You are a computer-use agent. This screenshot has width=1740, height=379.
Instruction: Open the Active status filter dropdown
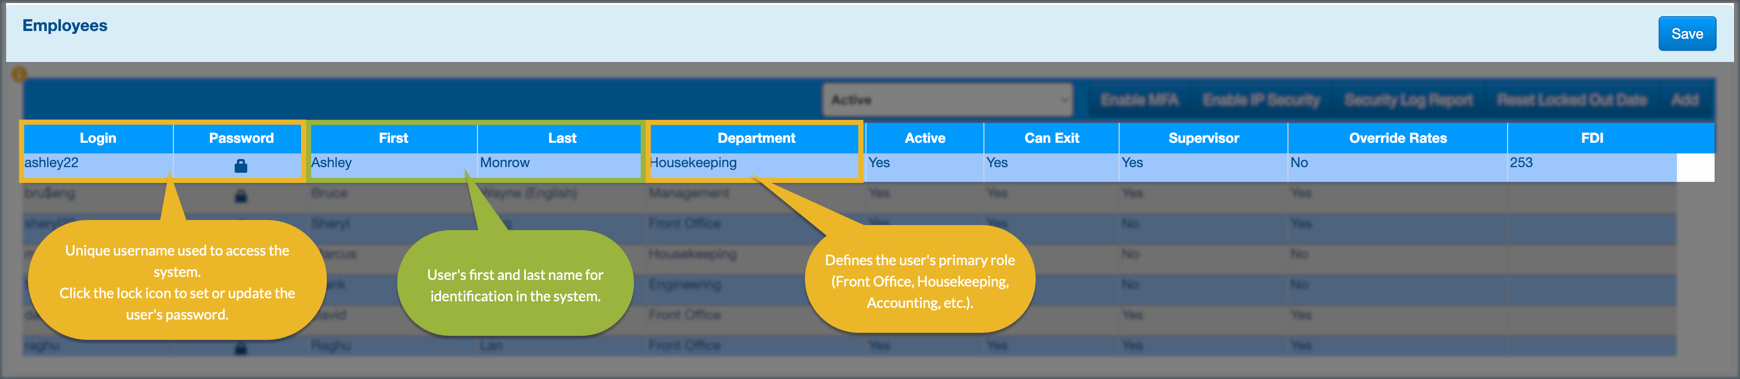[x=947, y=100]
